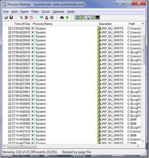Click the Time of Day column header
The width and height of the screenshot is (149, 158).
17,24
